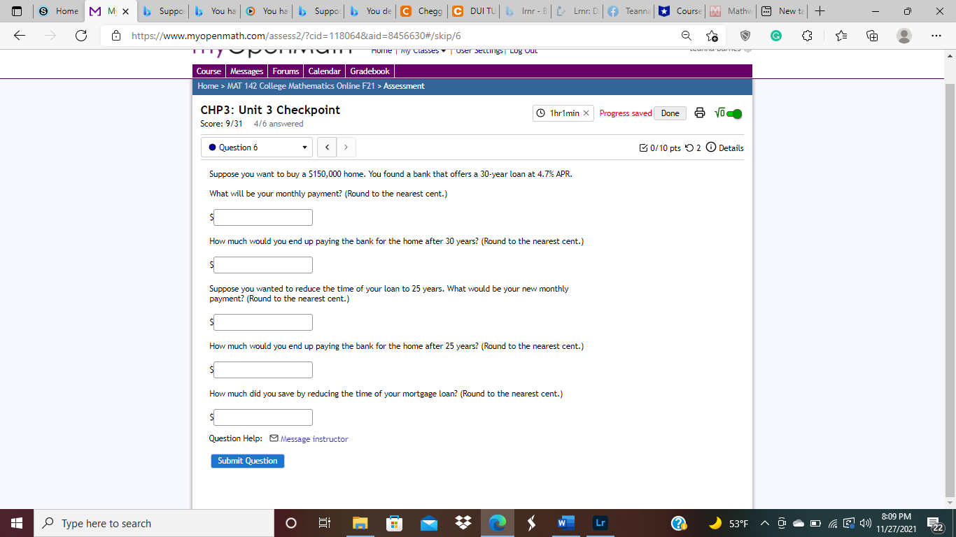Open Dropbox from the taskbar
This screenshot has height=537, width=956.
(463, 523)
